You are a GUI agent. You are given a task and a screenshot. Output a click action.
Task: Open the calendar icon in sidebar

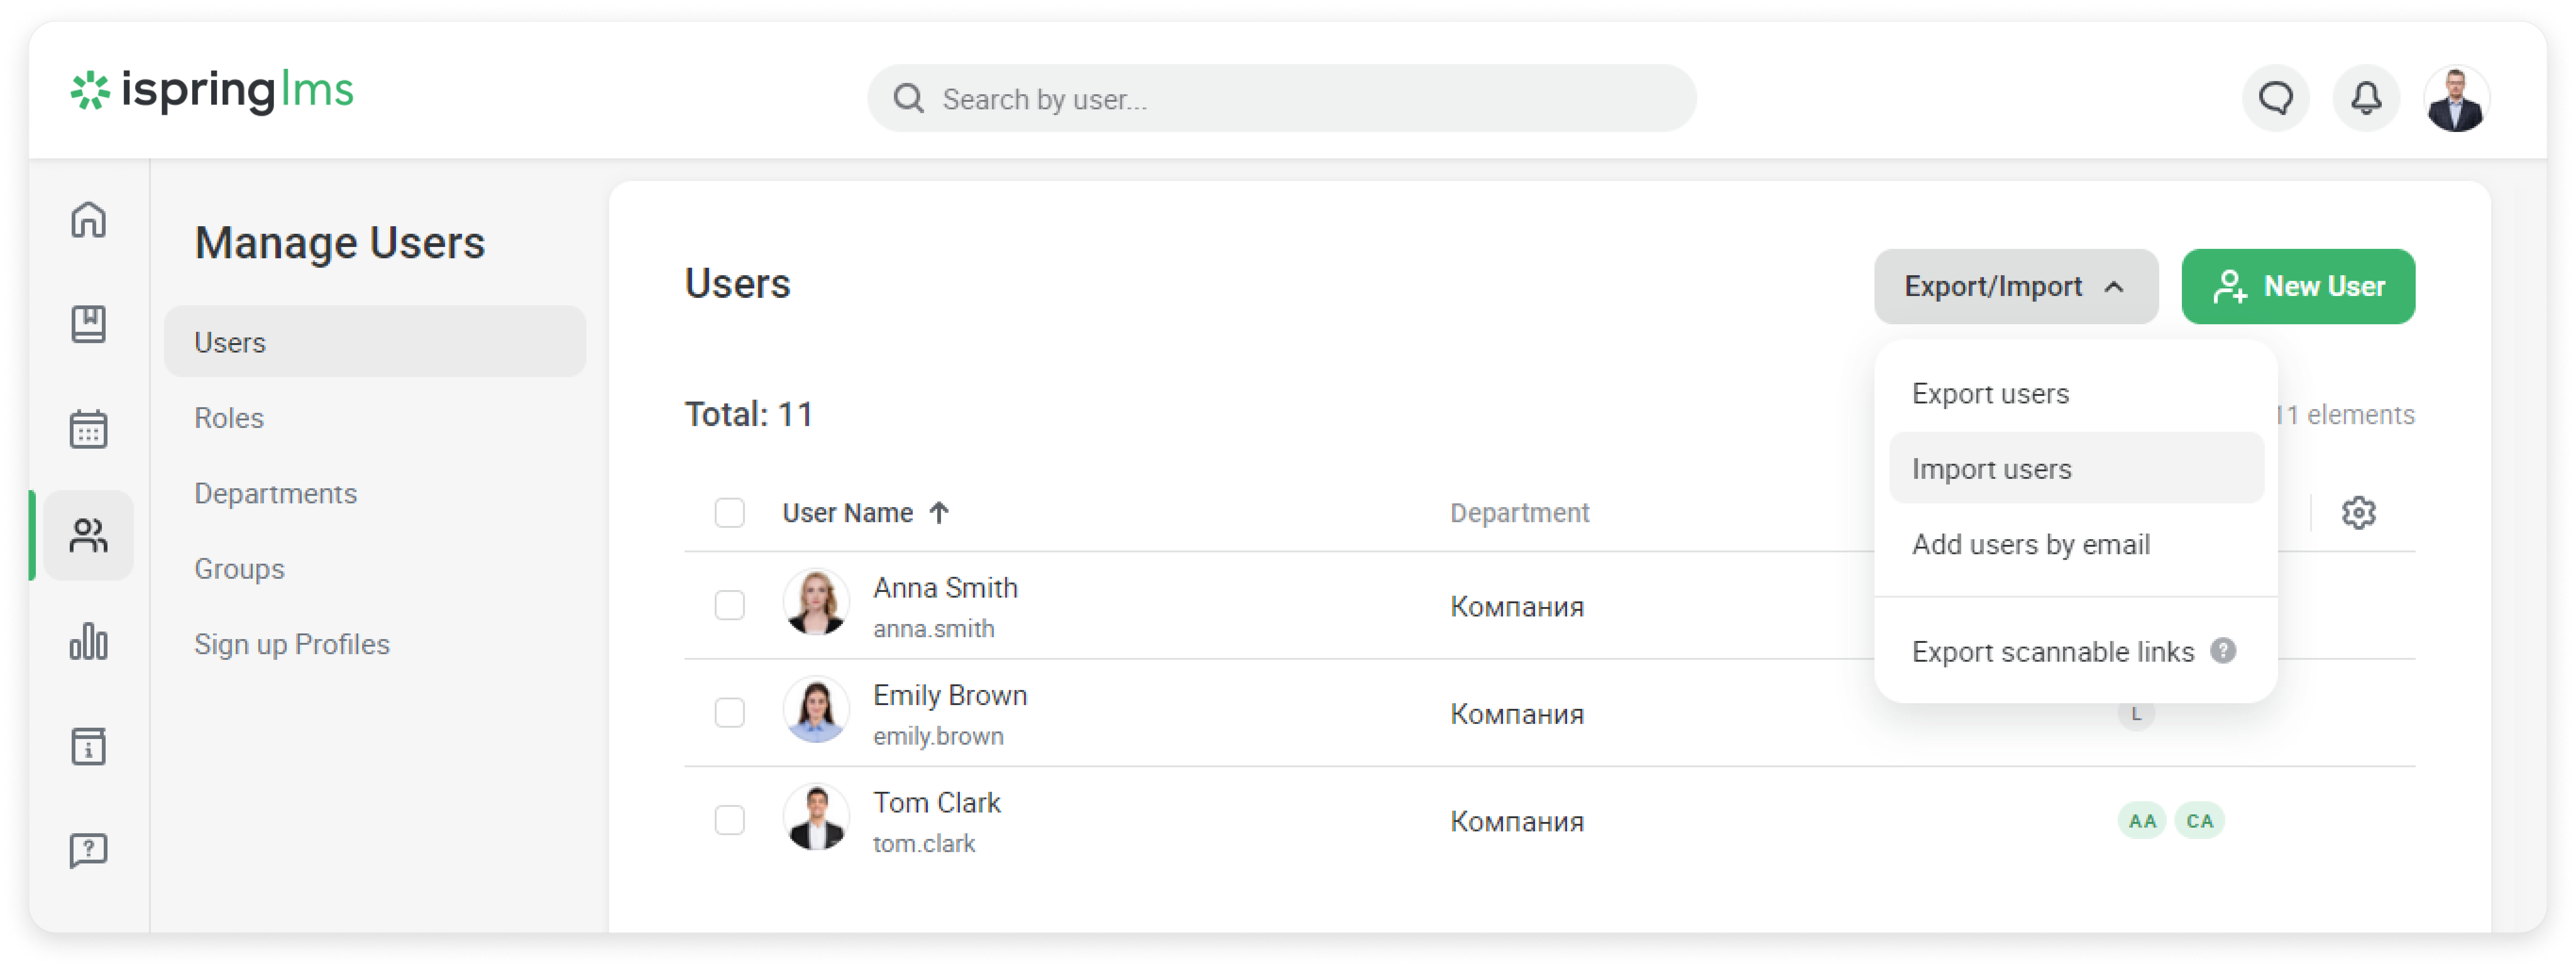tap(88, 429)
